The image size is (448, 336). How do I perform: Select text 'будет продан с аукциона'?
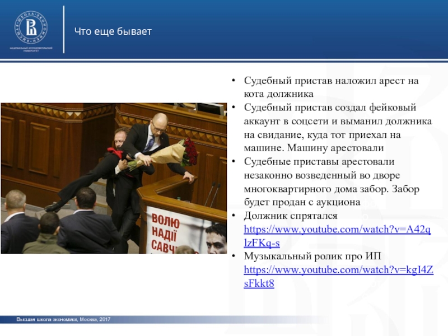(302, 202)
